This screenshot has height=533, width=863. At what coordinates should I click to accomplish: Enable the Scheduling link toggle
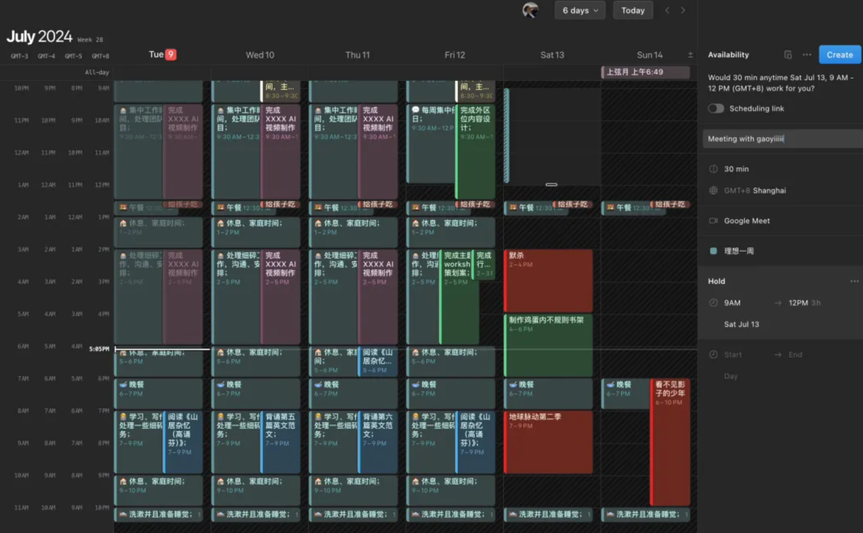pyautogui.click(x=716, y=108)
